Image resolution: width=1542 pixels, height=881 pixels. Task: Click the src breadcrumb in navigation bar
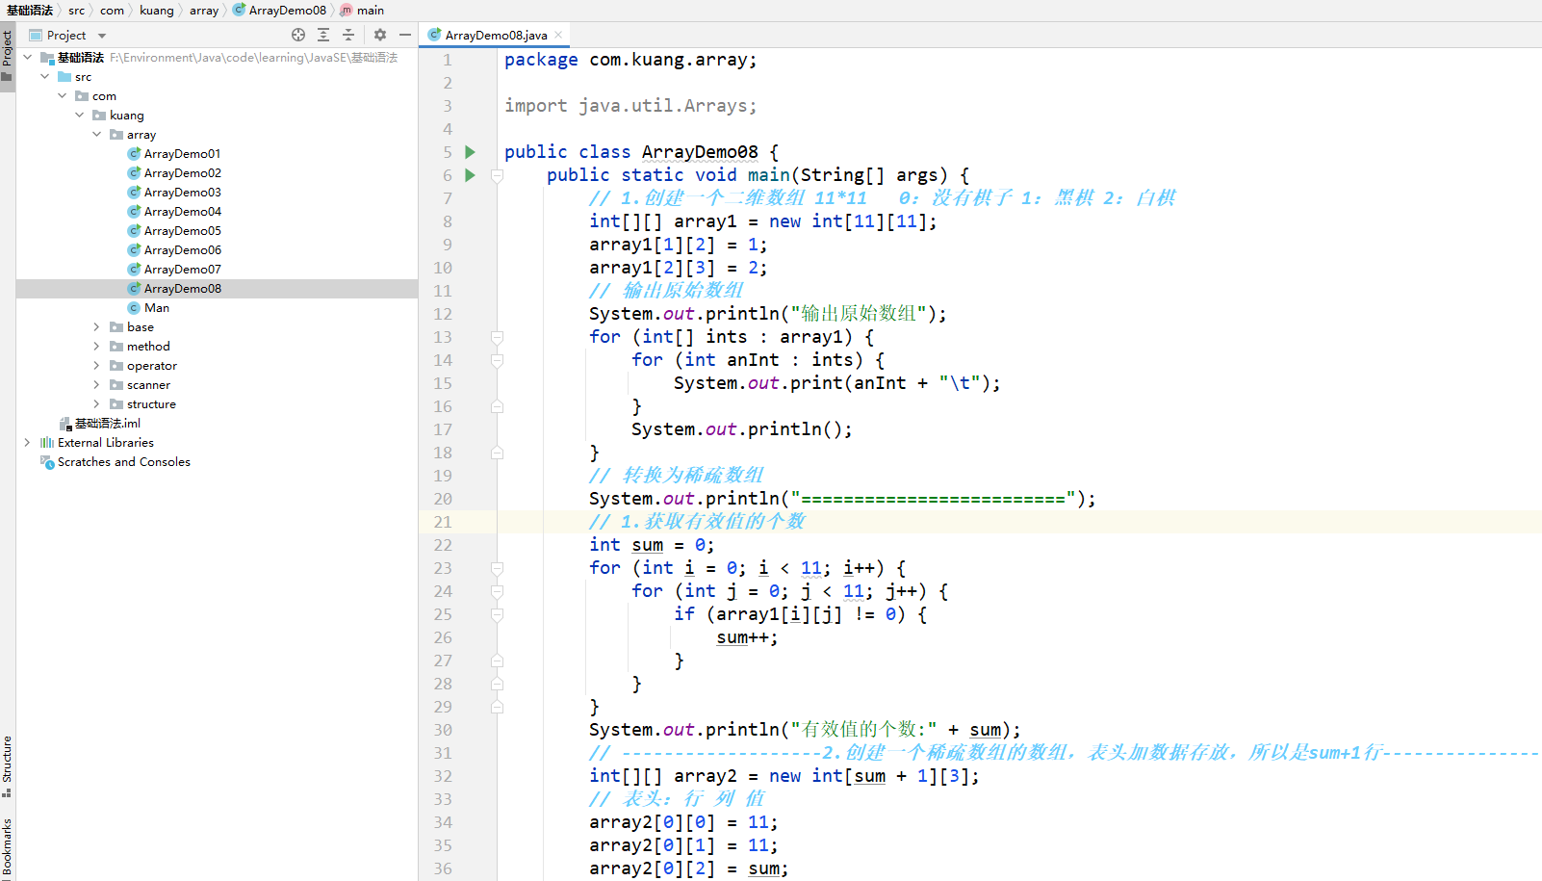[x=77, y=11]
